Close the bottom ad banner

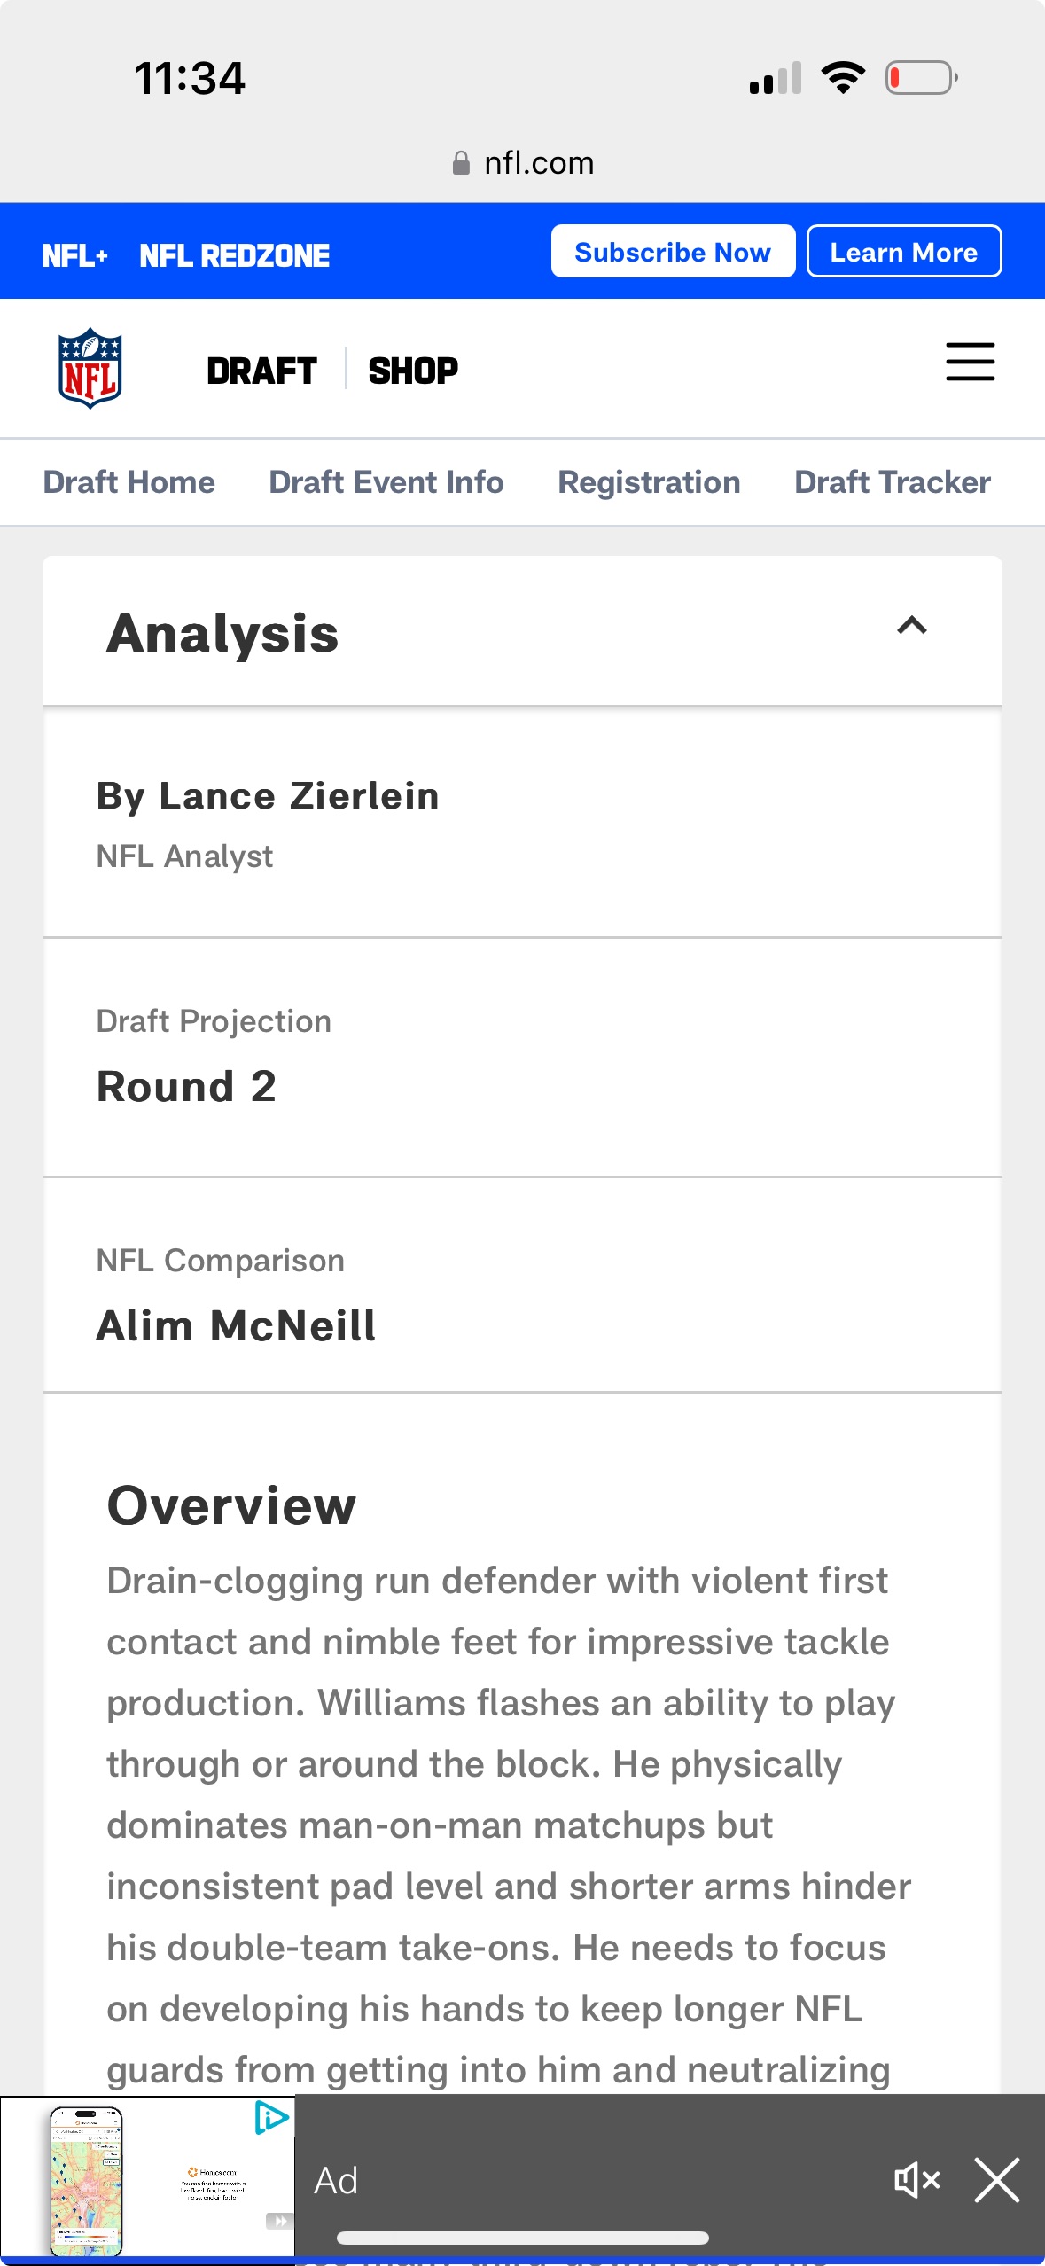point(997,2180)
